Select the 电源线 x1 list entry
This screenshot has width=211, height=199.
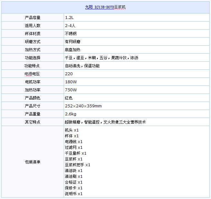pyautogui.click(x=74, y=142)
